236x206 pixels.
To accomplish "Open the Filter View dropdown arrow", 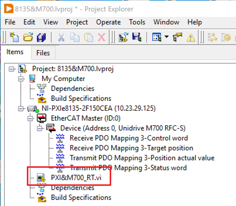I will [167, 37].
